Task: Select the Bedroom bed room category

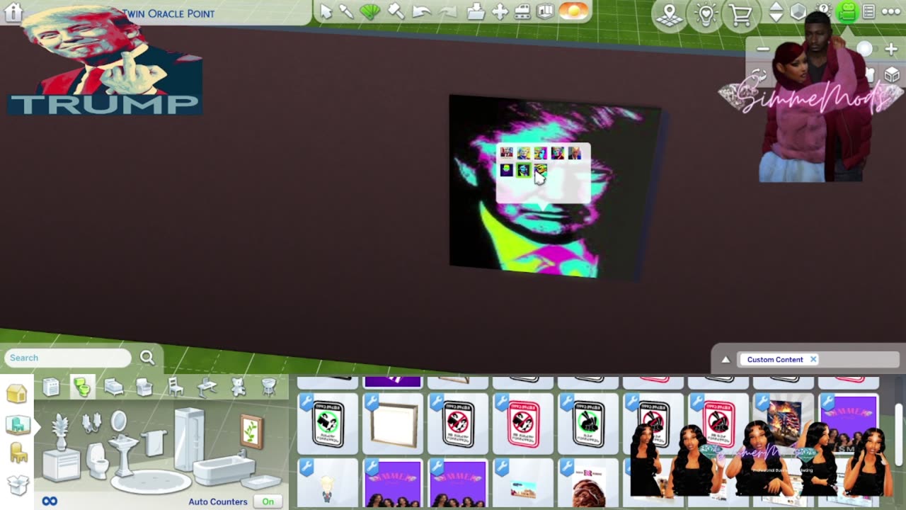Action: (113, 387)
